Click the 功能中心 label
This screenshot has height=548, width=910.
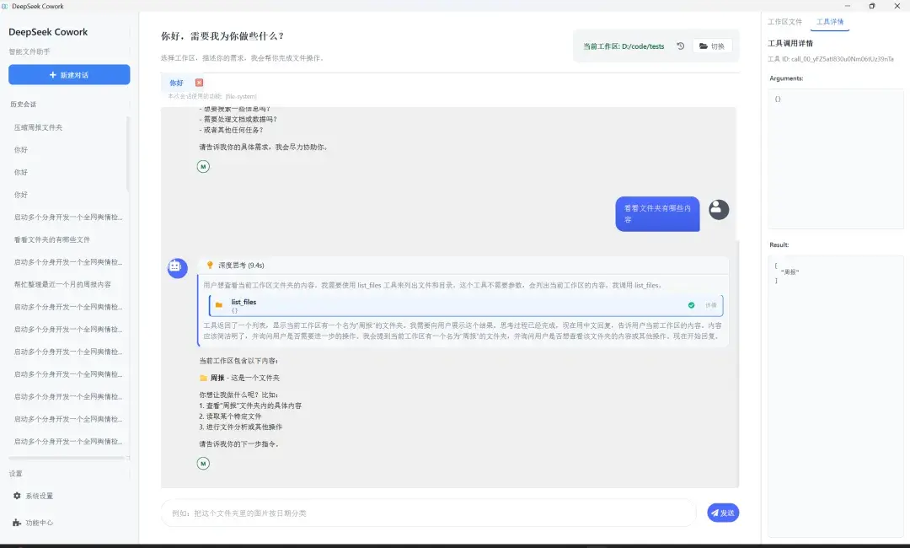39,523
